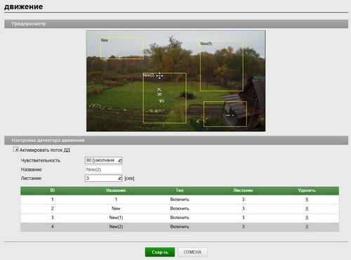Click the Удалить column header
The height and width of the screenshot is (260, 351).
click(307, 190)
